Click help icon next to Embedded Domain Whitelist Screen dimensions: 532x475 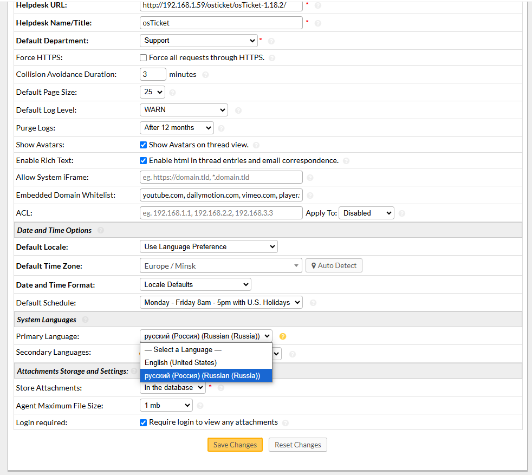310,196
